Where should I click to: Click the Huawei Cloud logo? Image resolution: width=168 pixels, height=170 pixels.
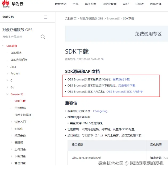click(x=12, y=4)
